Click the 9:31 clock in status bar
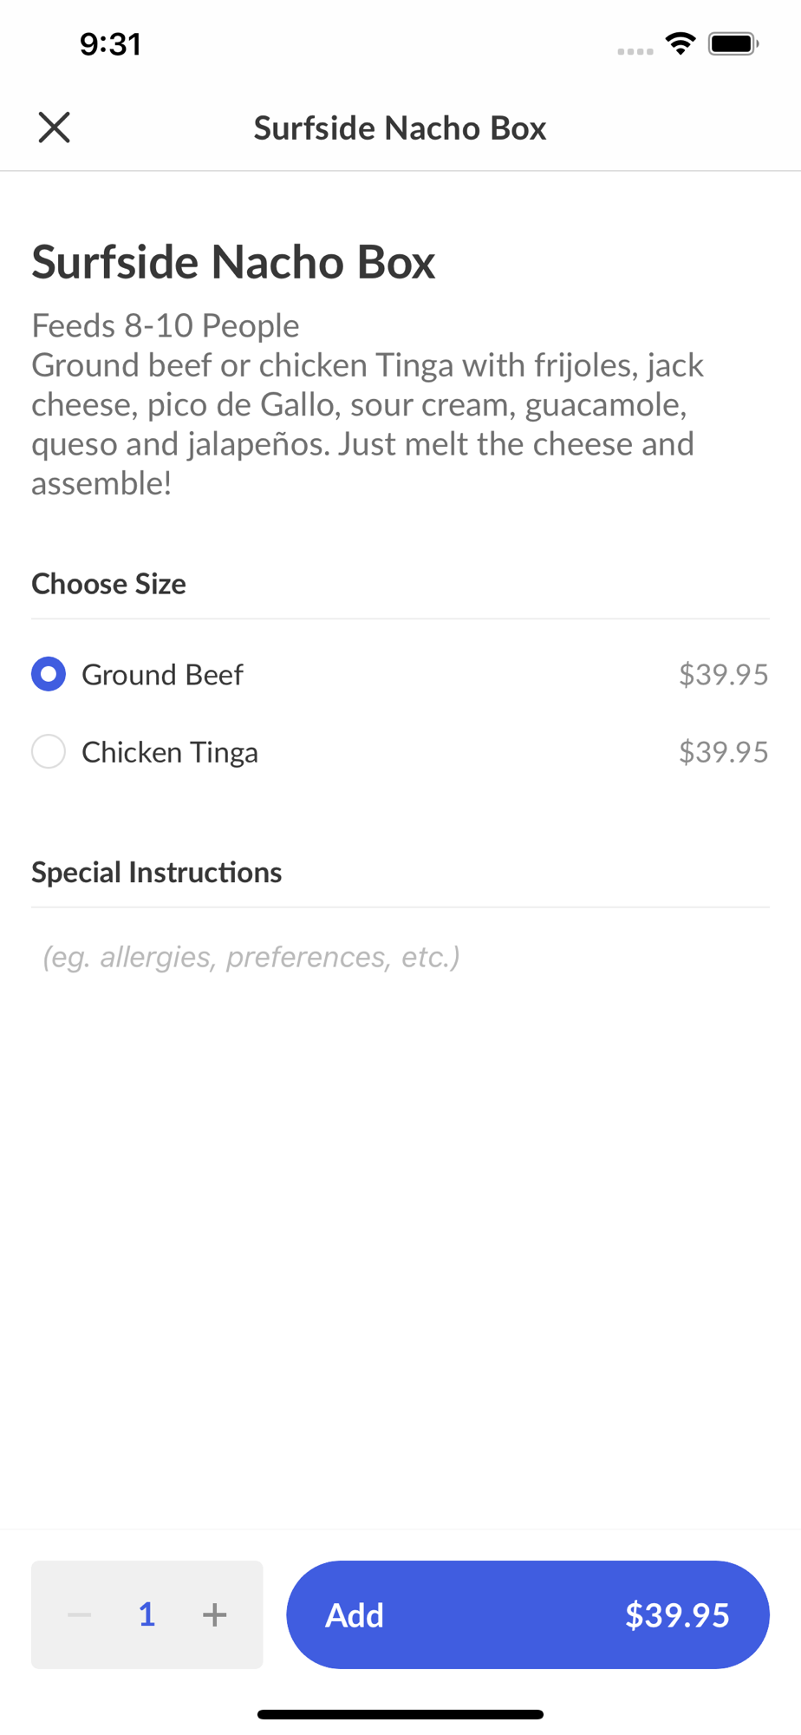 click(110, 44)
